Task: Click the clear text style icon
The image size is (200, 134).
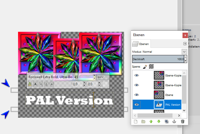Action: (30, 84)
